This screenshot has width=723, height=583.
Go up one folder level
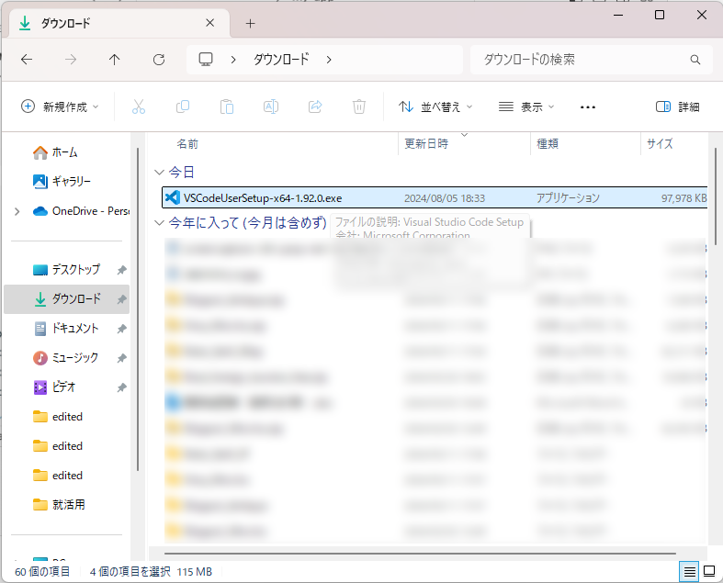(114, 60)
